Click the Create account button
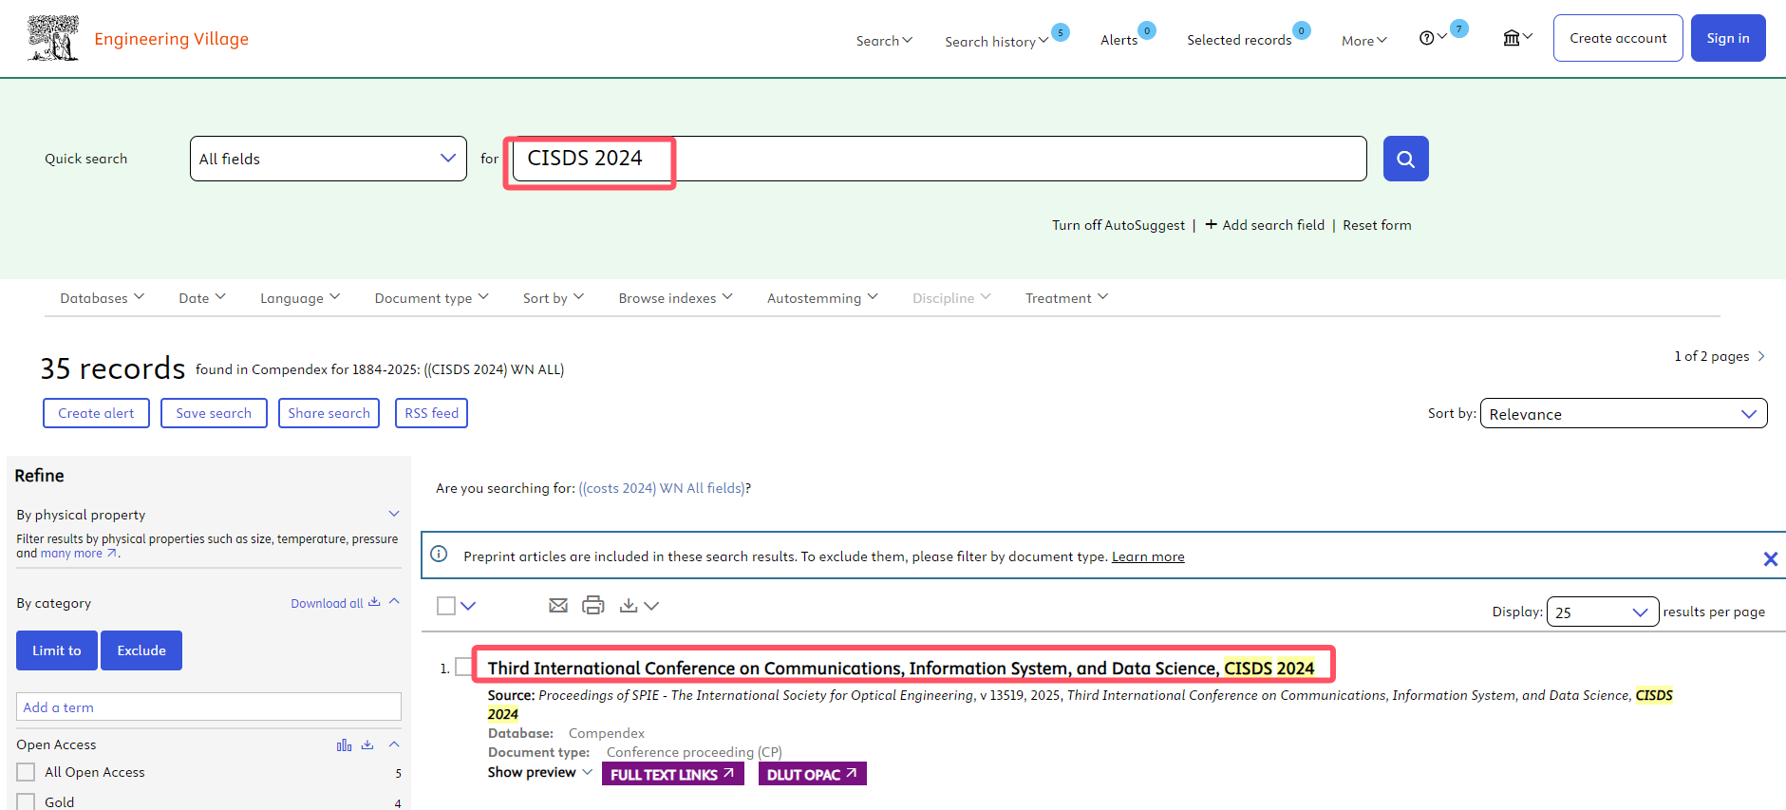Viewport: 1786px width, 810px height. [x=1618, y=38]
